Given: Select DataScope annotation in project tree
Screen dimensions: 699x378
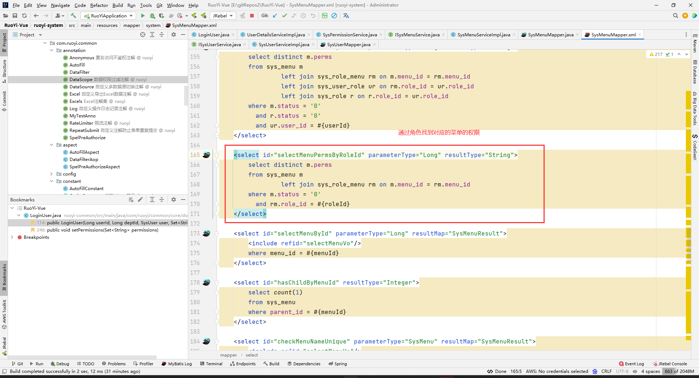Looking at the screenshot, I should [x=98, y=79].
